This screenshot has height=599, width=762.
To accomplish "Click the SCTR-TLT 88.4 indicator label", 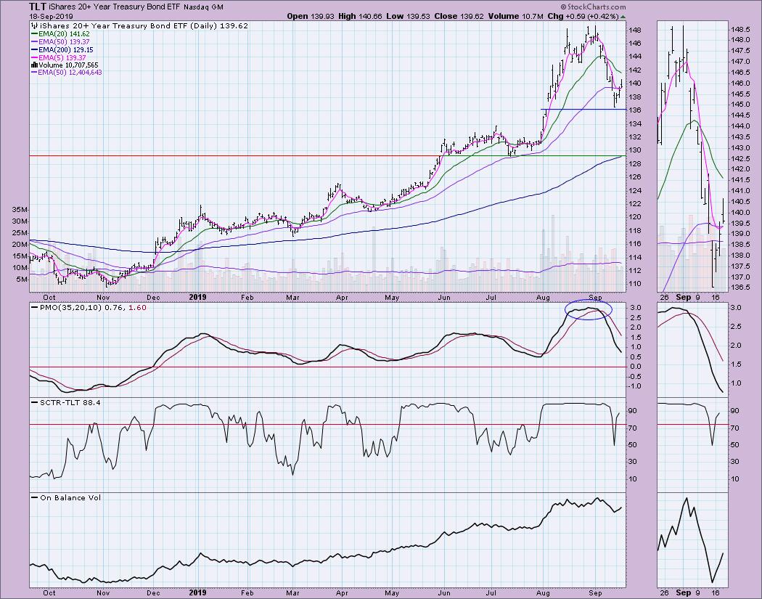I will pos(70,402).
